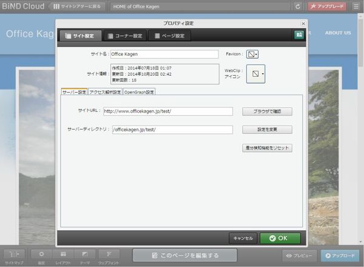Click このページを編集する button

[185, 255]
